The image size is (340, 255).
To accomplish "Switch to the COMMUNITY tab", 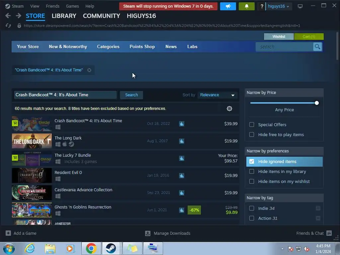I will [x=102, y=16].
